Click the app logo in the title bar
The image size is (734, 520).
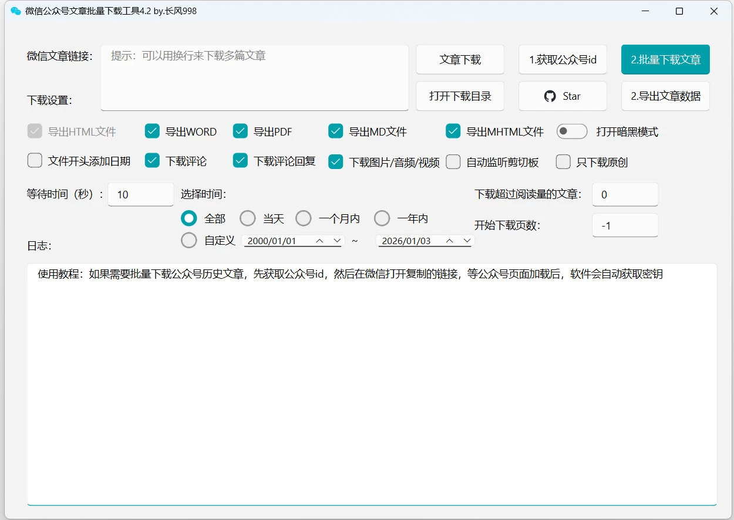point(15,11)
